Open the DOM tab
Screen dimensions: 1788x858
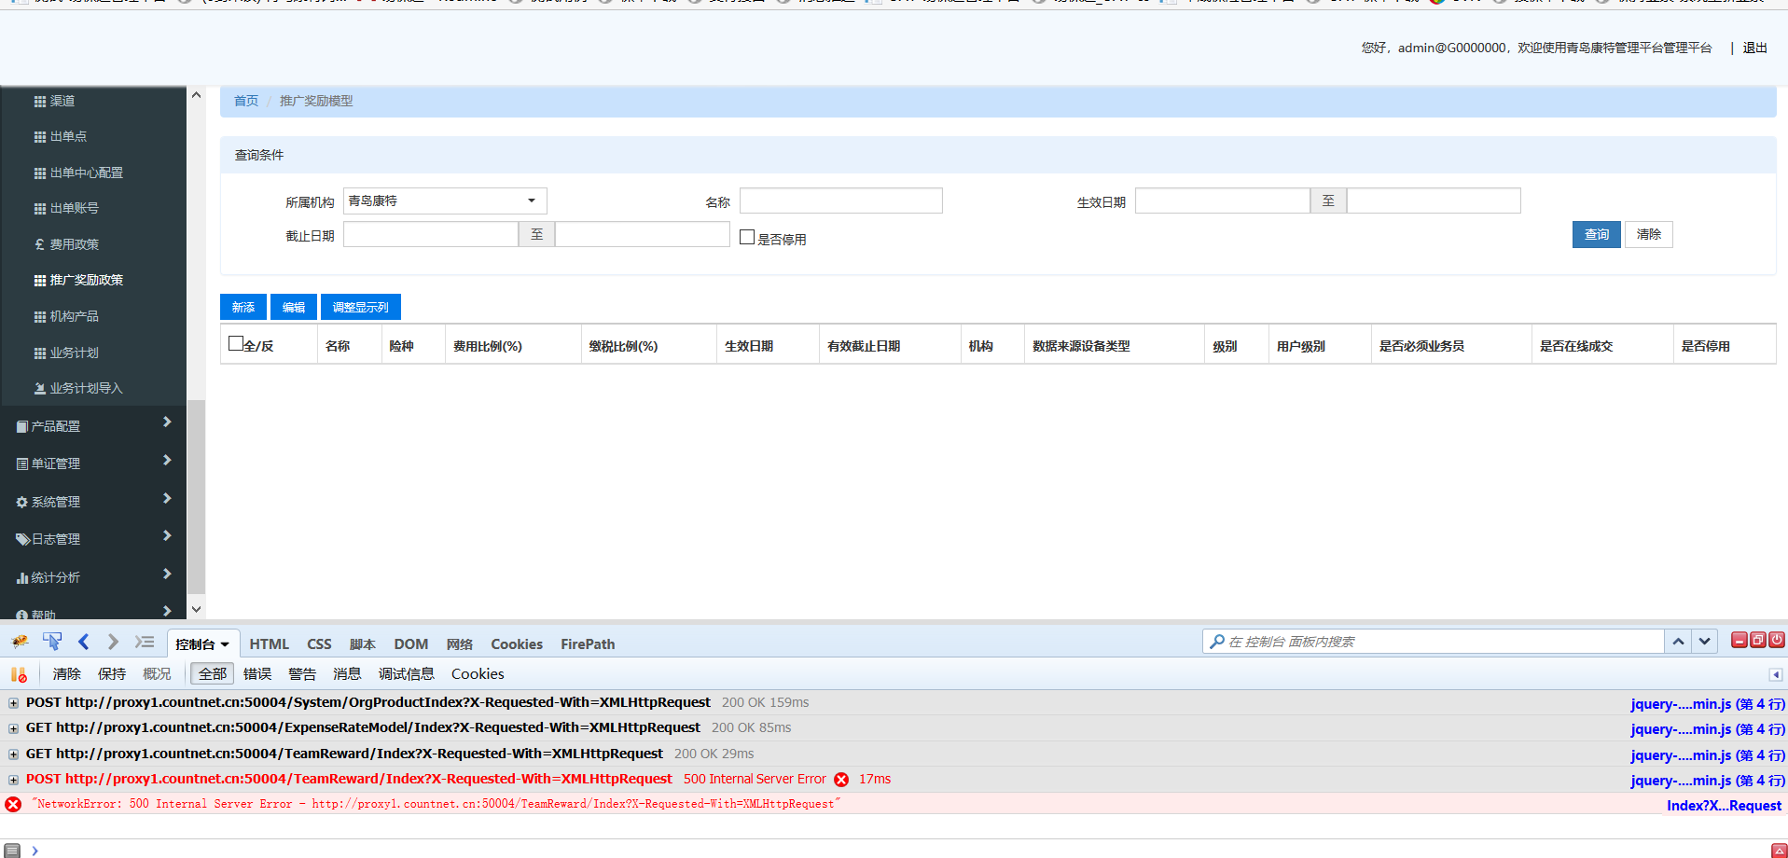(411, 644)
